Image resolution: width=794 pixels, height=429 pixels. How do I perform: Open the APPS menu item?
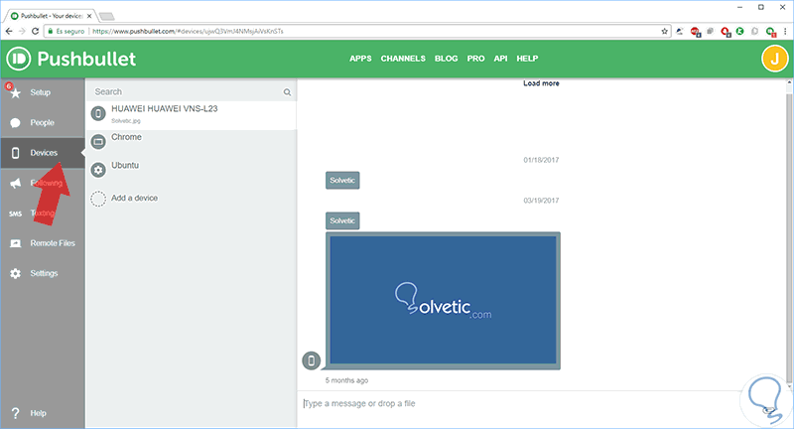(360, 59)
